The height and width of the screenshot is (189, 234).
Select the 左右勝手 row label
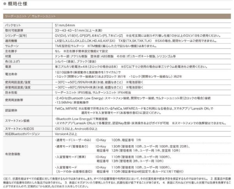[x=10, y=50]
